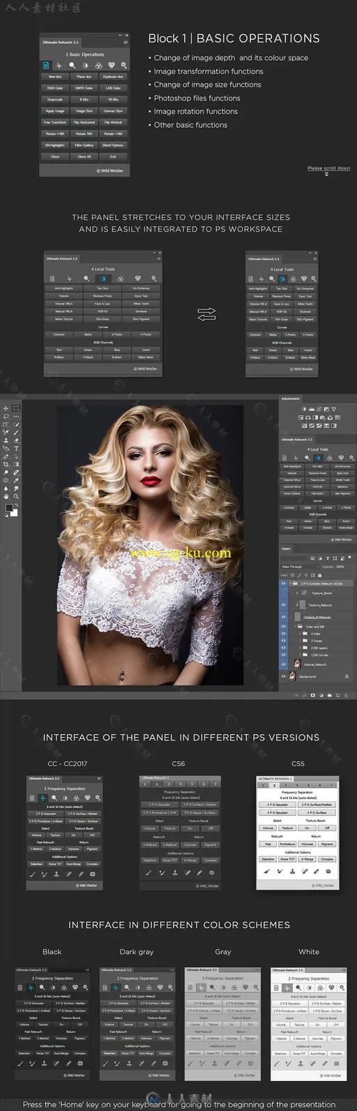Follow the Please scroll down link
This screenshot has height=1111, width=357.
pyautogui.click(x=328, y=168)
